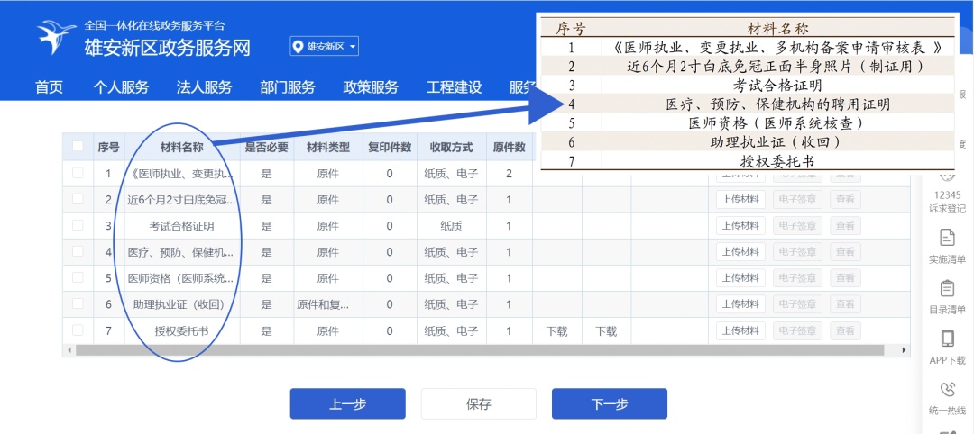Click the 上一步 button
The height and width of the screenshot is (434, 974).
[348, 403]
